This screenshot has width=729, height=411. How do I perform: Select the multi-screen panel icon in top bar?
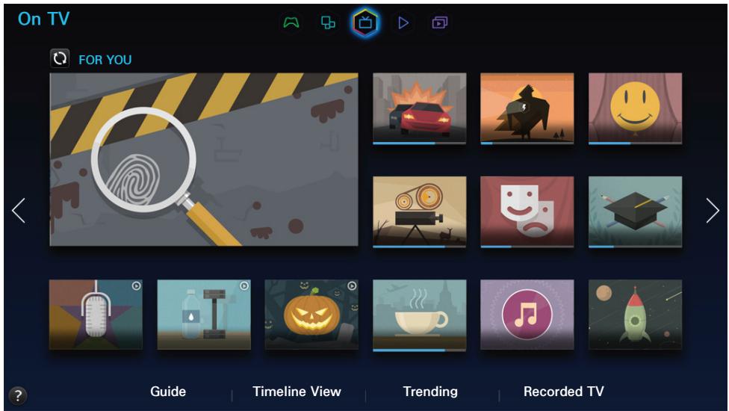pos(327,23)
